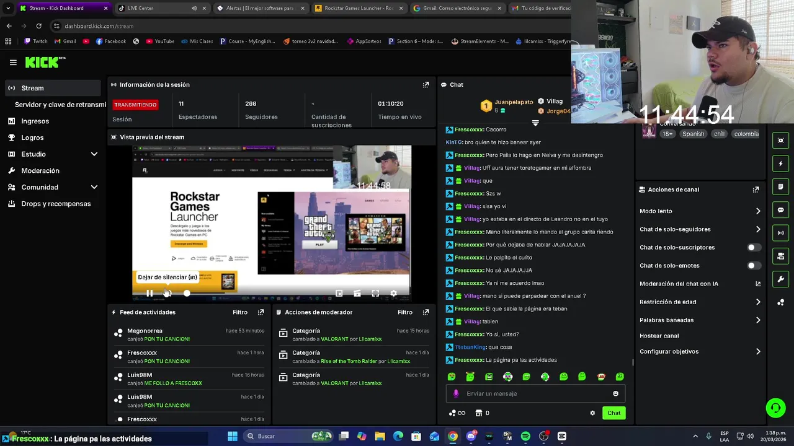The image size is (794, 446).
Task: Toggle session info broadcast widget button
Action: click(781, 233)
